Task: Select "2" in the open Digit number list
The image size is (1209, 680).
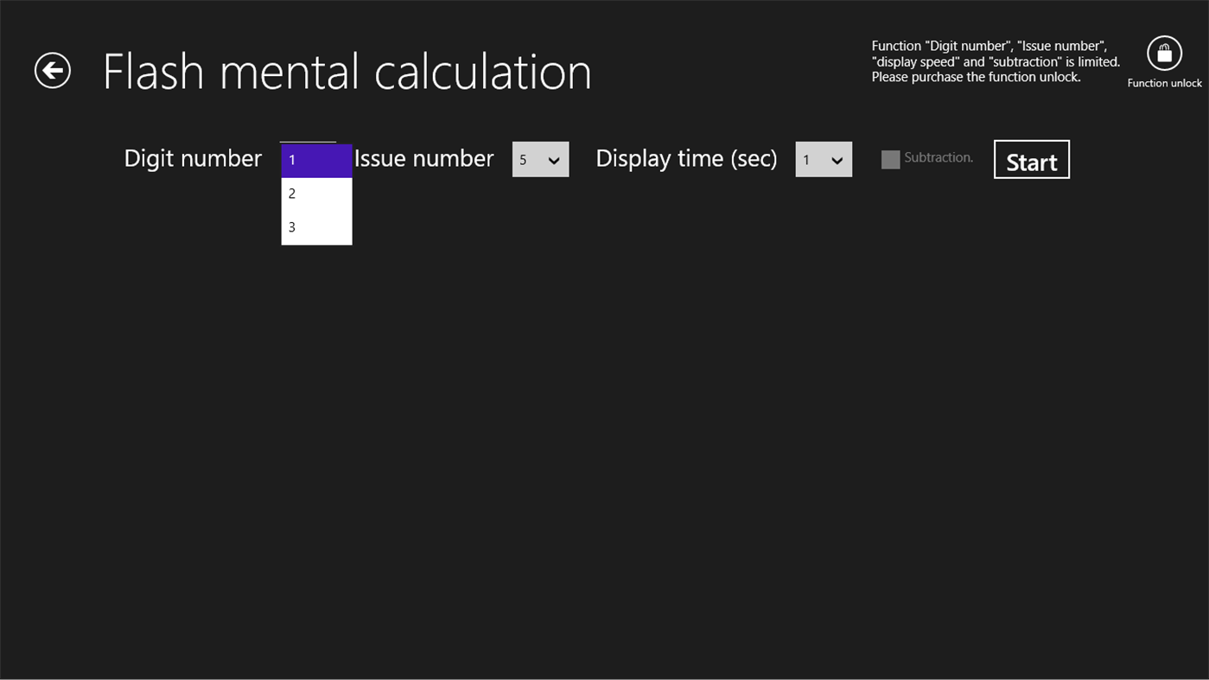Action: click(316, 193)
